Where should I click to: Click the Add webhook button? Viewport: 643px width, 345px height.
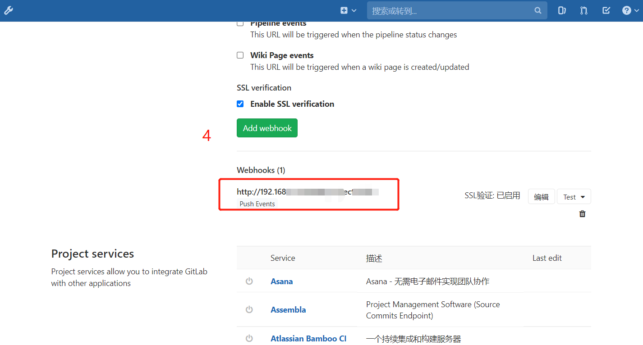pos(267,128)
